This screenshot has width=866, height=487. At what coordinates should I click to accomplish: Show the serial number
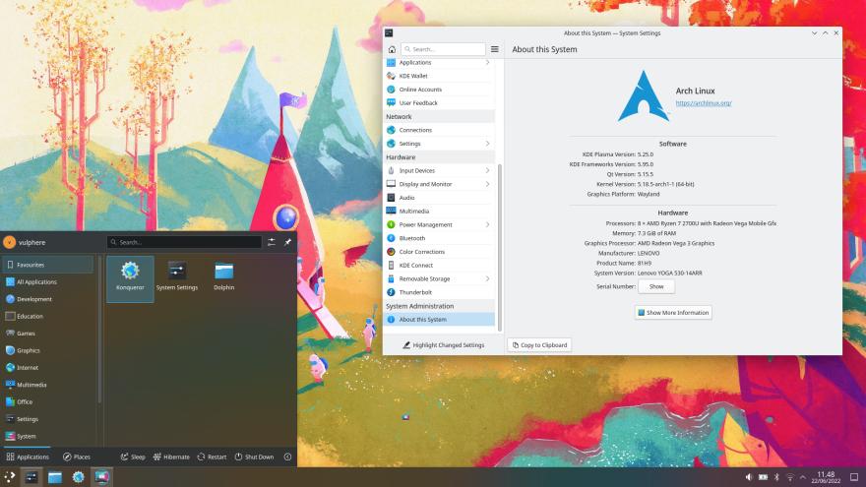pyautogui.click(x=656, y=286)
